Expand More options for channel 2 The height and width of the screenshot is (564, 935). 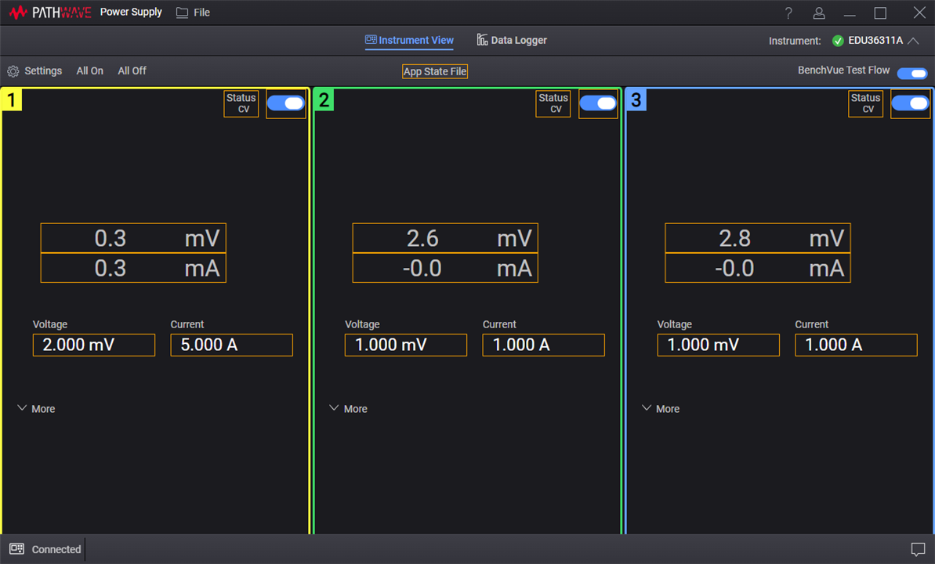(x=348, y=408)
